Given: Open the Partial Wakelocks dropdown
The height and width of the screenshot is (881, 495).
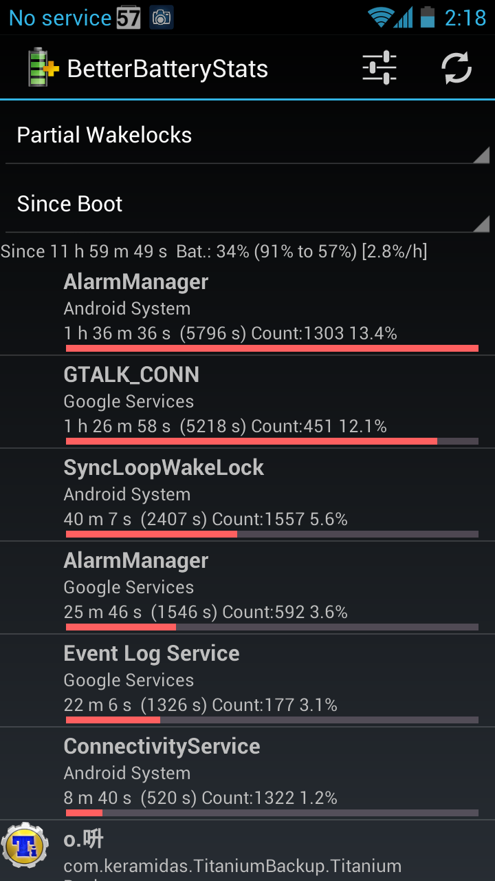Looking at the screenshot, I should (x=247, y=135).
